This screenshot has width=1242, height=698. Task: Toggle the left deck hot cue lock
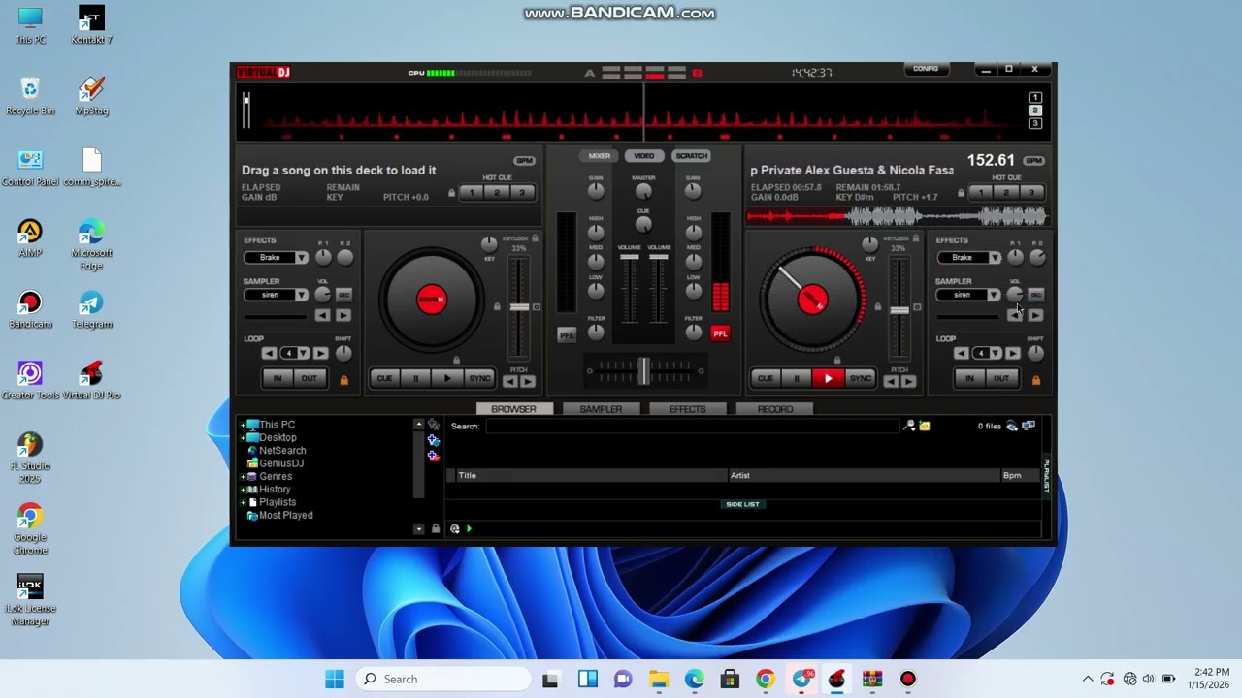(451, 193)
